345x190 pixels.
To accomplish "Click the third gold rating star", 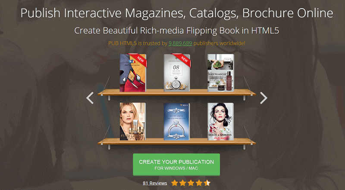I will tap(191, 183).
